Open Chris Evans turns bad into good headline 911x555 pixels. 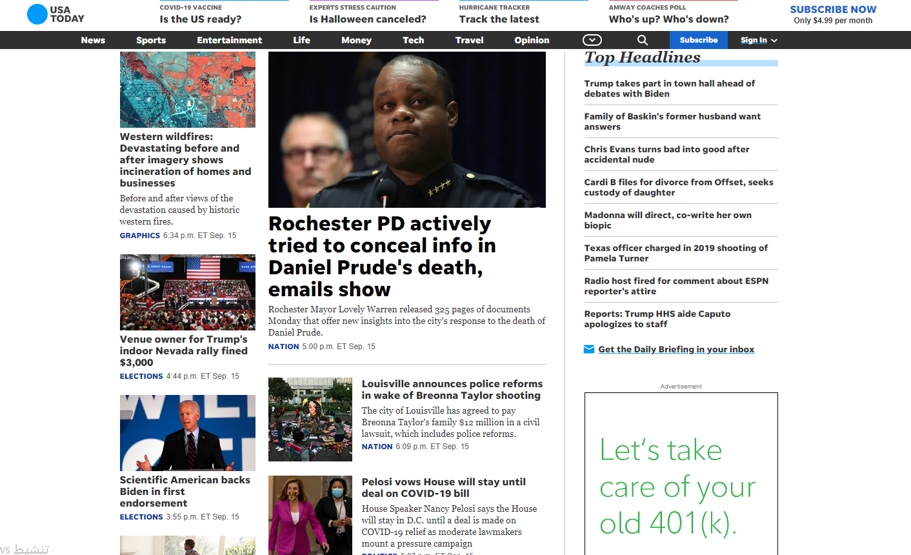click(x=667, y=154)
